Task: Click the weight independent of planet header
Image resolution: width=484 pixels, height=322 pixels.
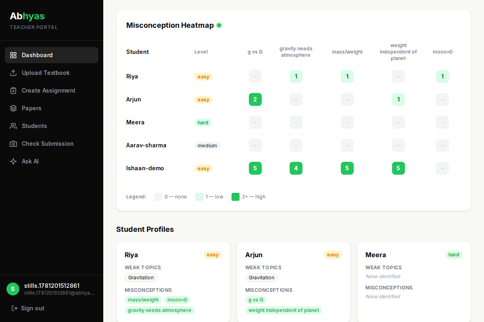Action: 398,52
